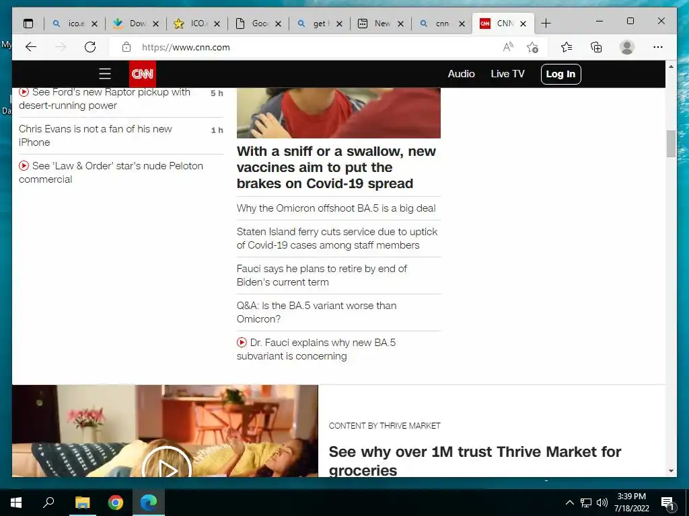This screenshot has width=689, height=516.
Task: Show hidden system tray icons
Action: (569, 503)
